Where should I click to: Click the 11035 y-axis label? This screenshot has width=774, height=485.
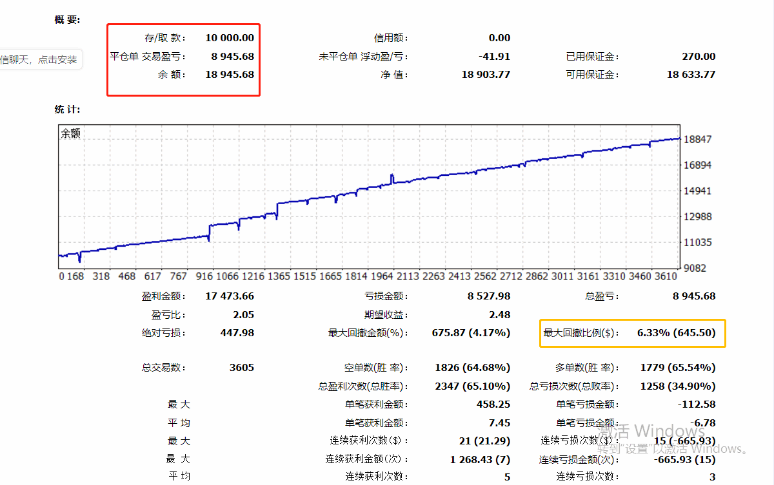(x=699, y=242)
